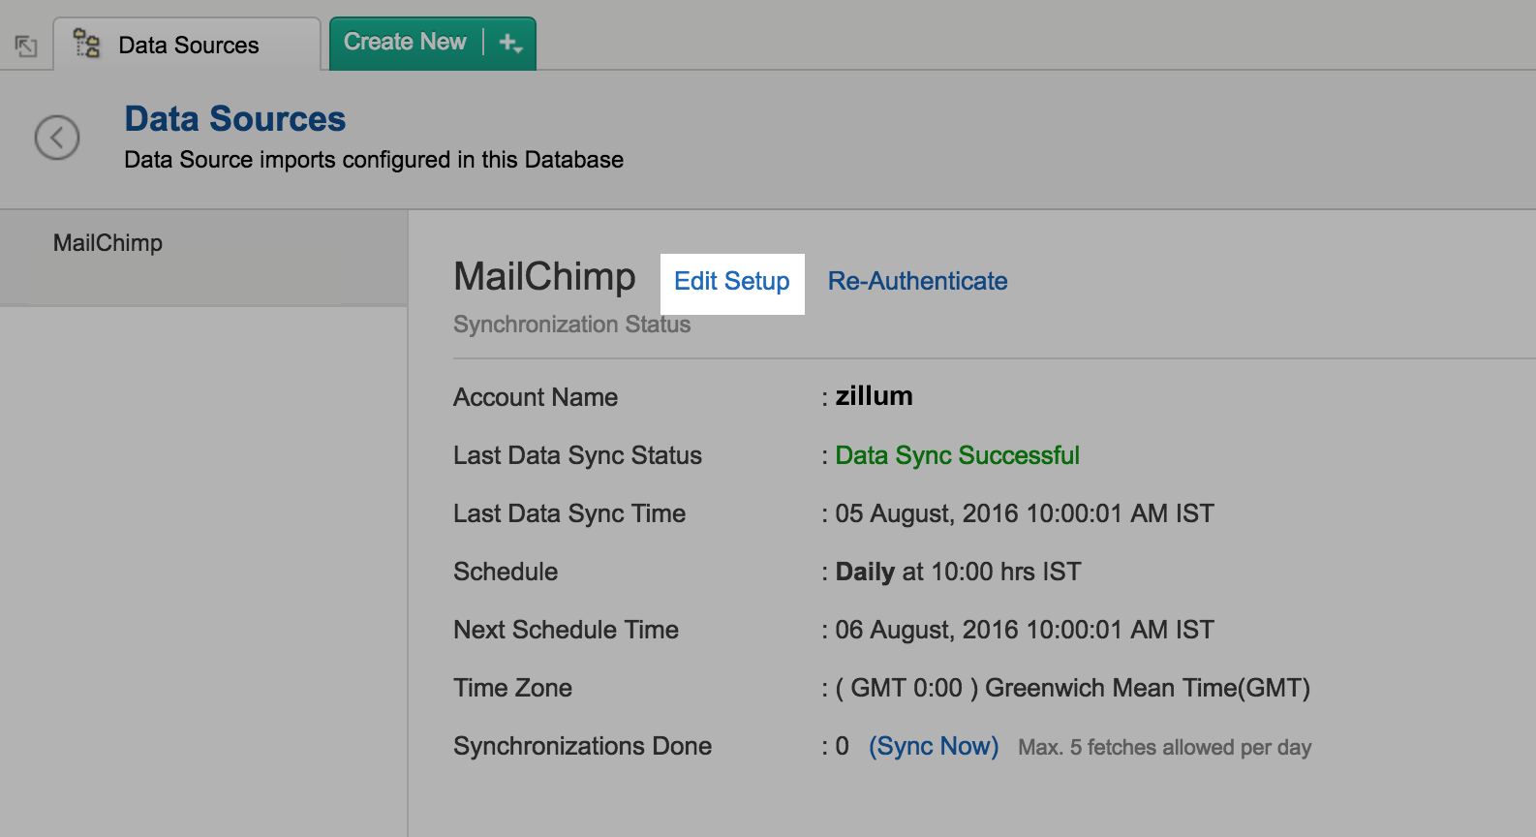Viewport: 1536px width, 837px height.
Task: Select MailChimp in the left sidebar
Action: pos(108,243)
